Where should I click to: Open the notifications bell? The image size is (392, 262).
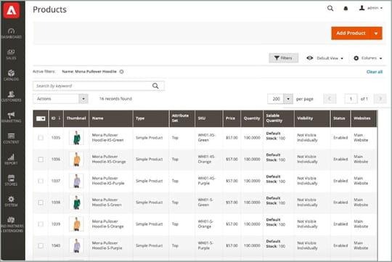(x=346, y=9)
